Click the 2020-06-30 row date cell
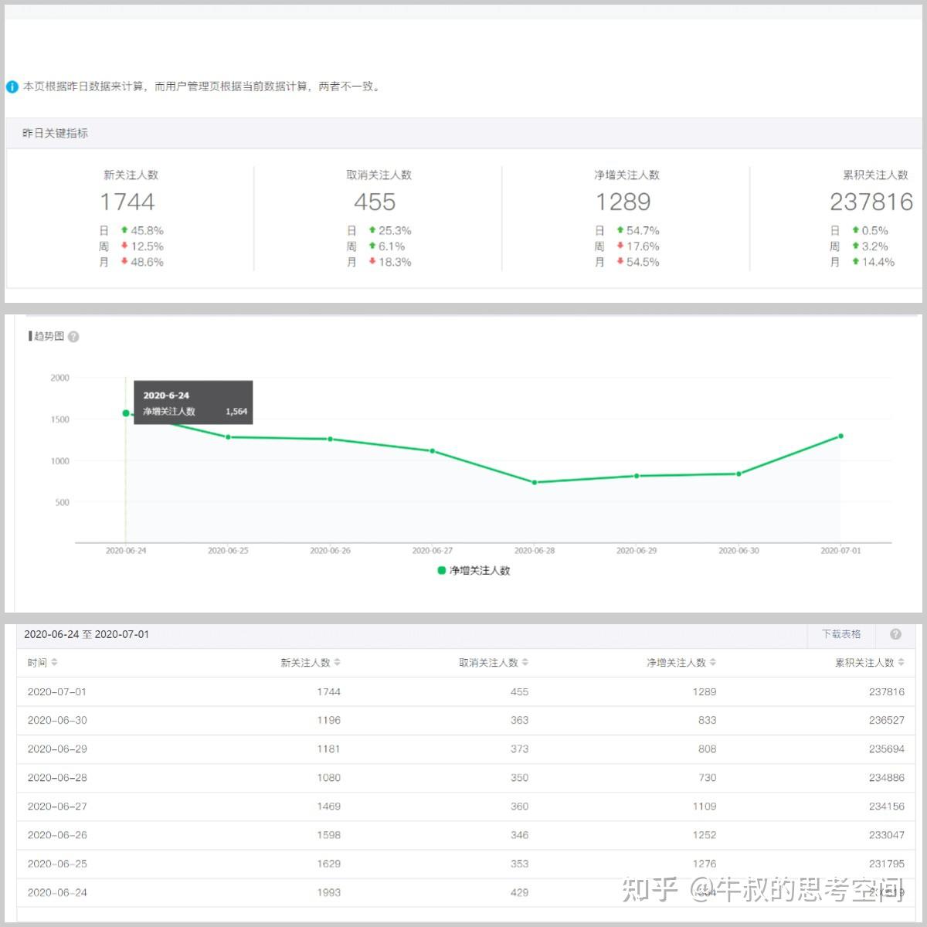 [57, 720]
